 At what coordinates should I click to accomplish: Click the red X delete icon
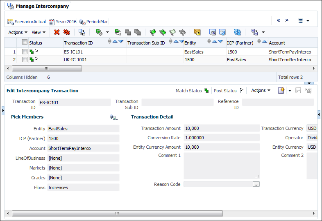coord(57,32)
